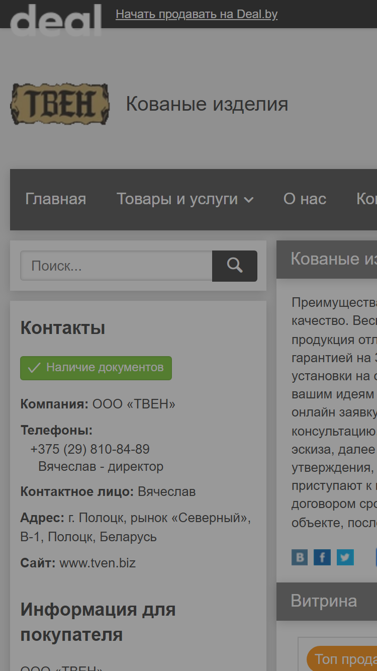The width and height of the screenshot is (377, 671).
Task: Click the Информация для покупателя heading
Action: [98, 622]
